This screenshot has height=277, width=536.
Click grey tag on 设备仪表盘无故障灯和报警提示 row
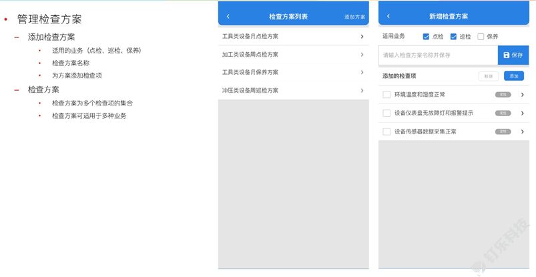coord(503,113)
